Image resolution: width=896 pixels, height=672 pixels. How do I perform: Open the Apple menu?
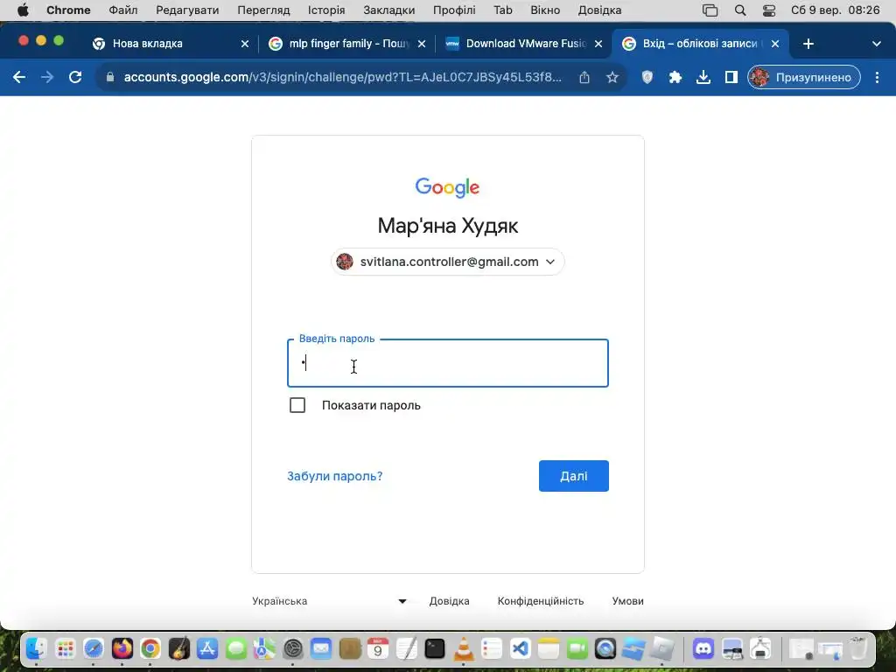[23, 10]
